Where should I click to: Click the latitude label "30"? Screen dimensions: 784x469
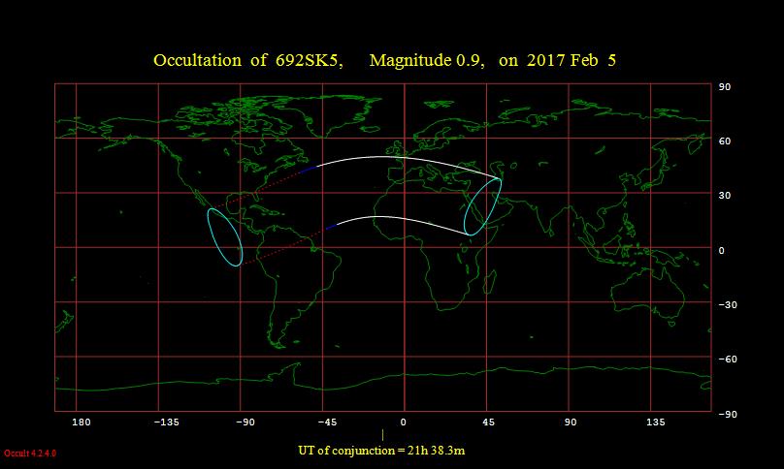(x=725, y=196)
